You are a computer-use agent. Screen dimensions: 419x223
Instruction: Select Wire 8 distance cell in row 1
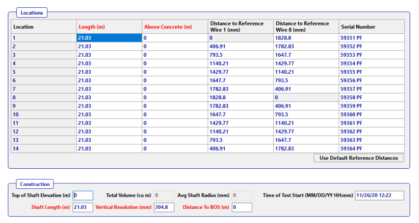pyautogui.click(x=305, y=38)
